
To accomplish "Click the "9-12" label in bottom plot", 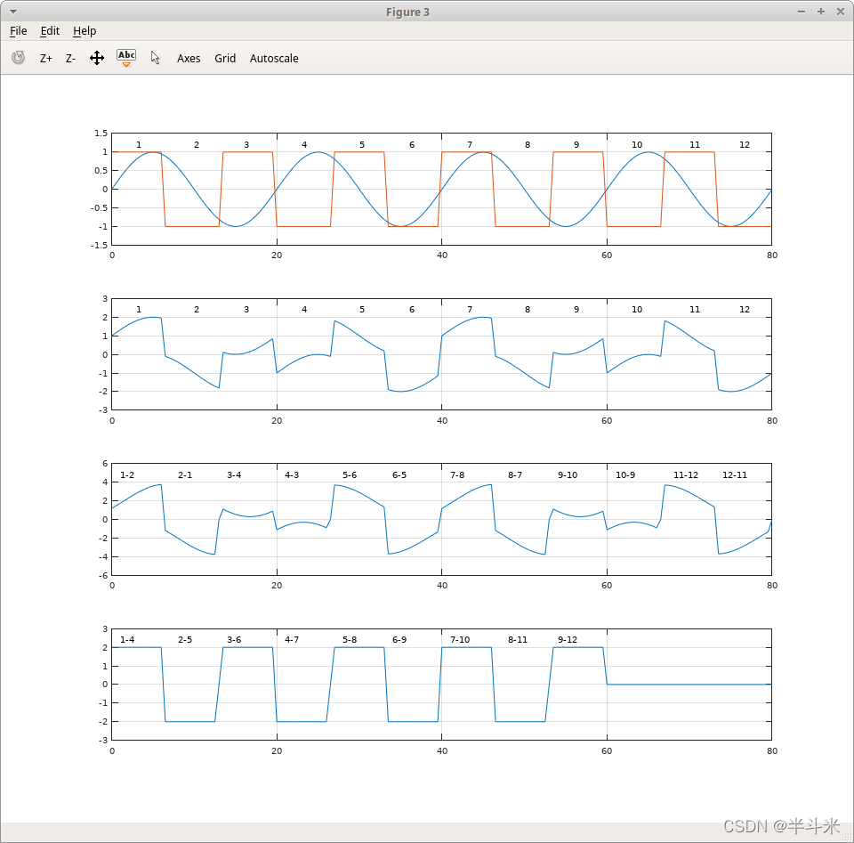I will 567,640.
